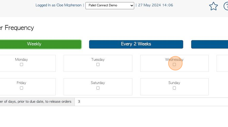Viewport: 228px width, 127px height.
Task: Click the star favorite icon
Action: (x=213, y=6)
